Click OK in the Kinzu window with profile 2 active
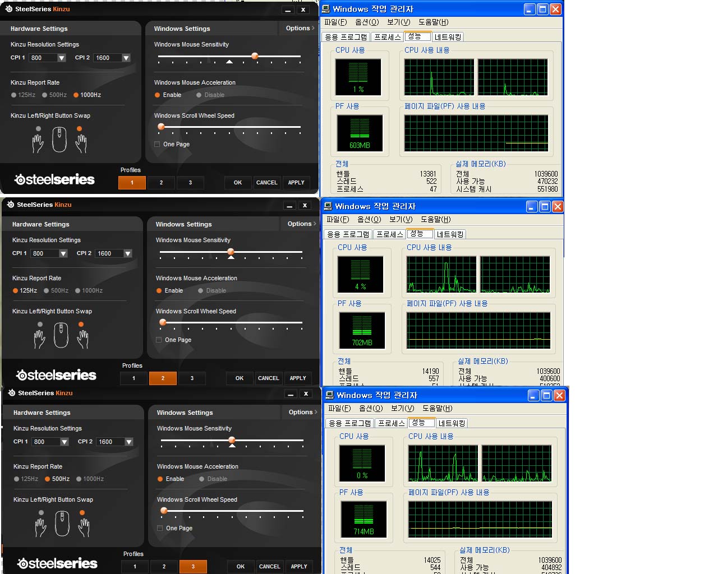This screenshot has width=718, height=574. (240, 378)
